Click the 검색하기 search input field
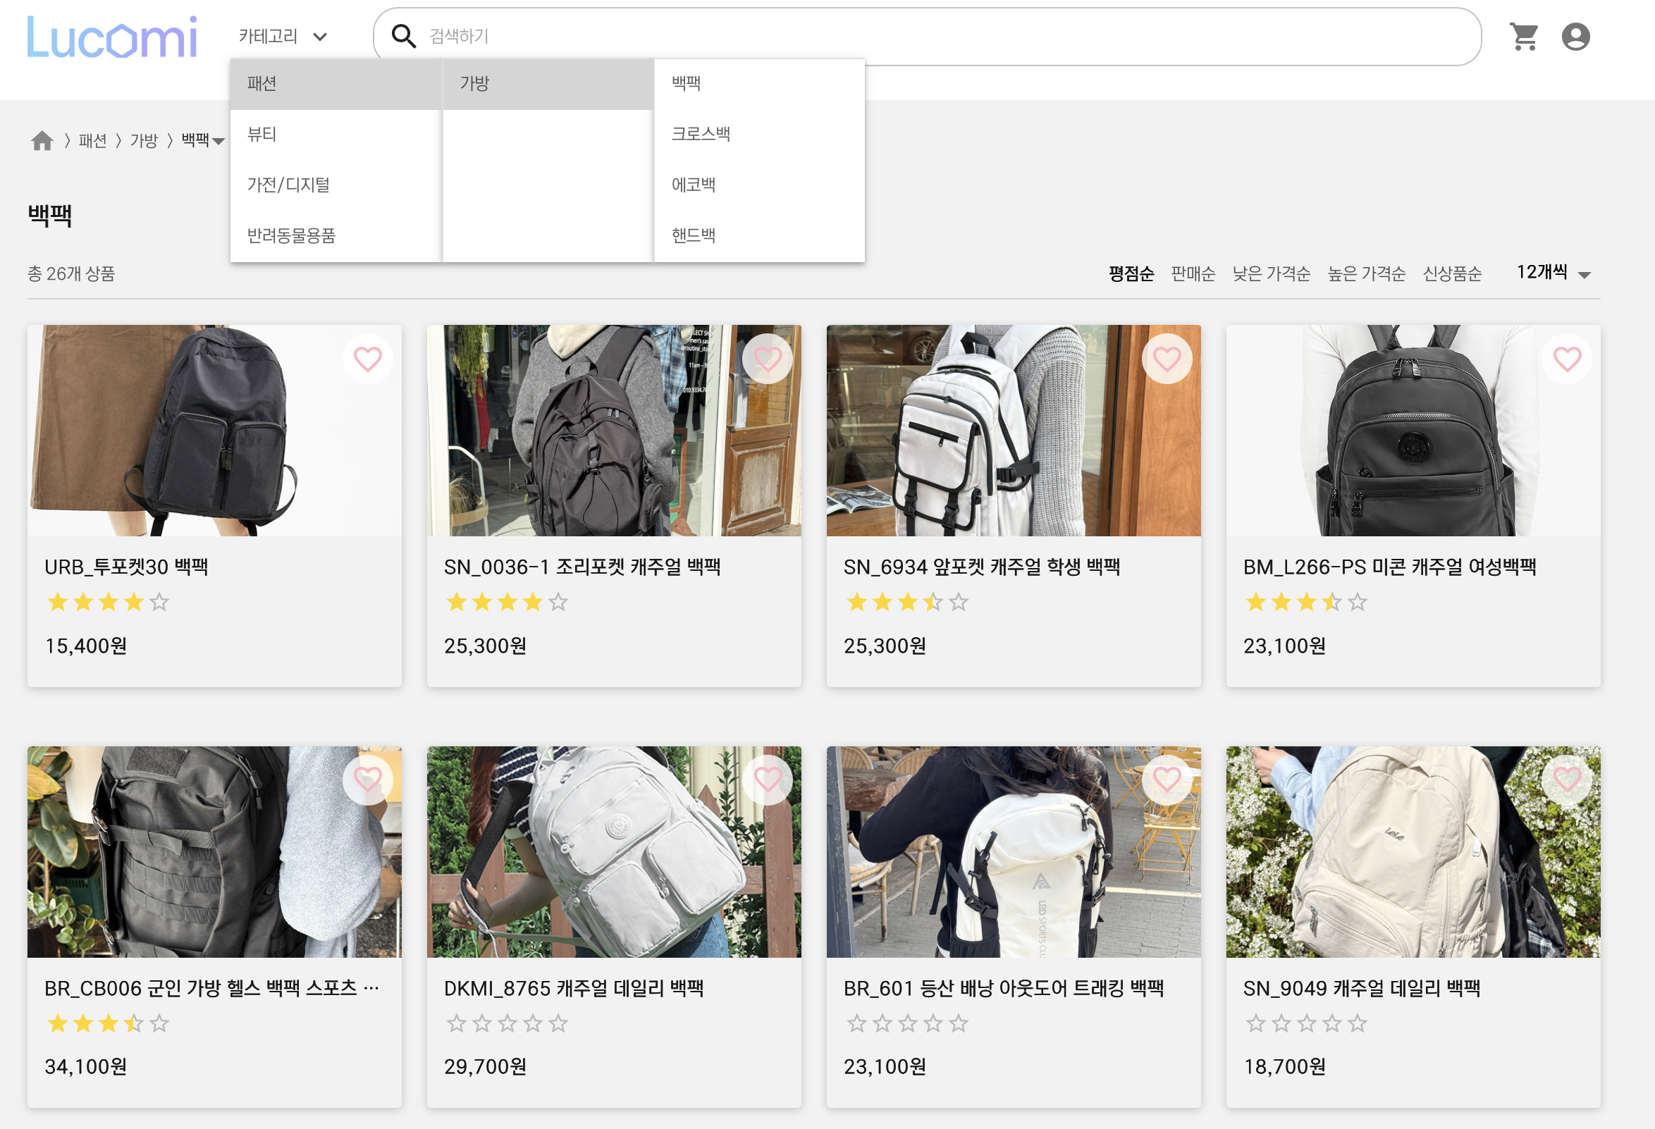The width and height of the screenshot is (1655, 1129). [925, 37]
